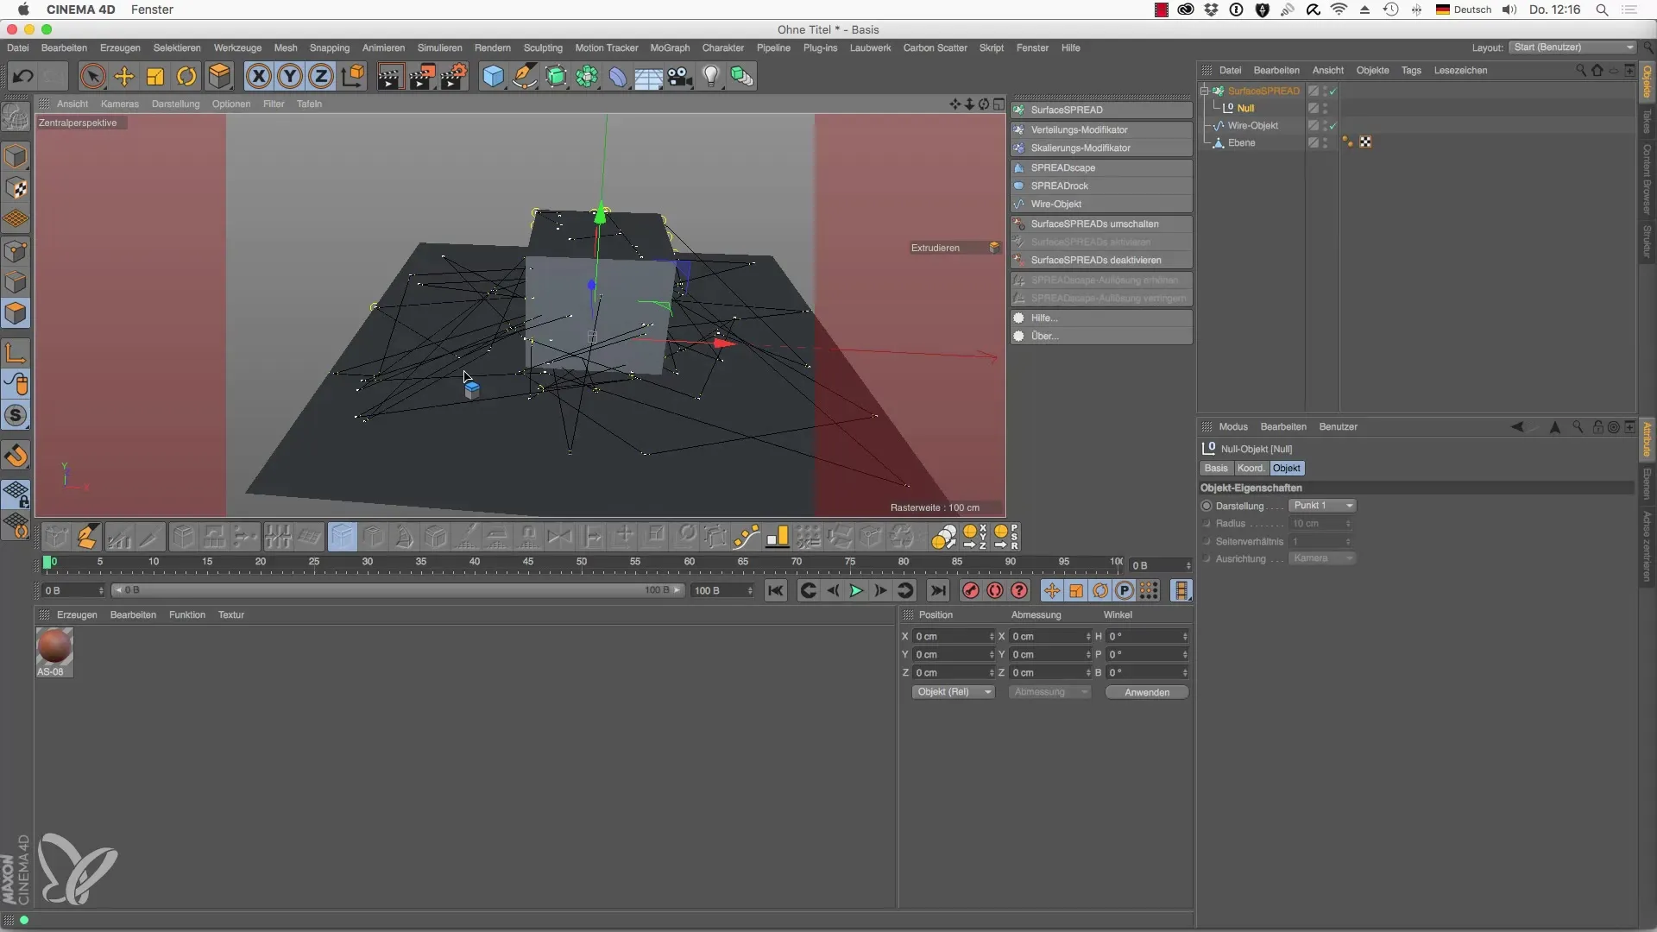Image resolution: width=1657 pixels, height=932 pixels.
Task: Click the Record active objects icon
Action: click(970, 590)
